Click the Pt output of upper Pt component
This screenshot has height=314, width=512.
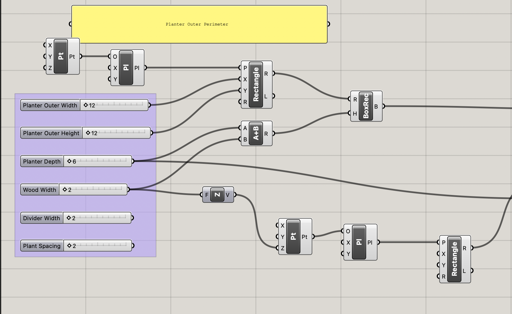(x=72, y=57)
